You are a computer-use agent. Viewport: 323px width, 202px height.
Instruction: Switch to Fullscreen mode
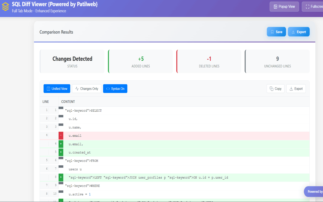312,7
